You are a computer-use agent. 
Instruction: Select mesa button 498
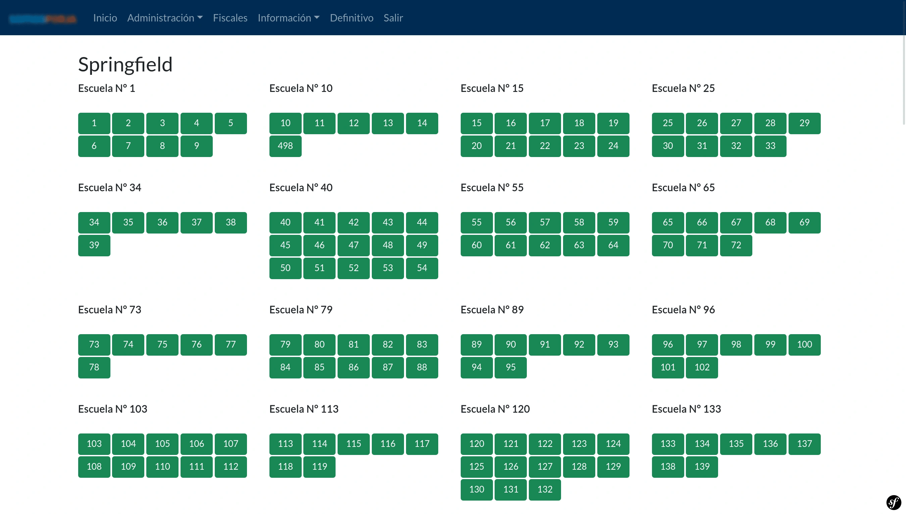285,146
